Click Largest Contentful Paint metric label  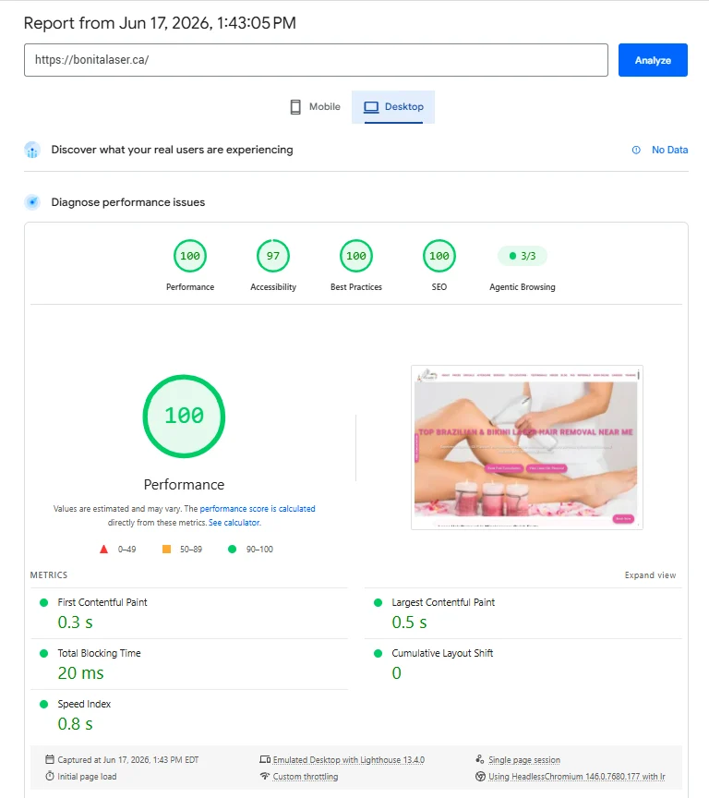[443, 602]
